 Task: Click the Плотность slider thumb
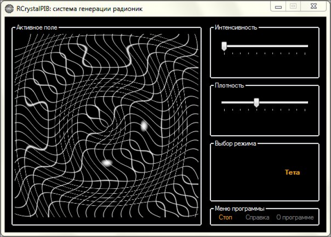tap(256, 103)
